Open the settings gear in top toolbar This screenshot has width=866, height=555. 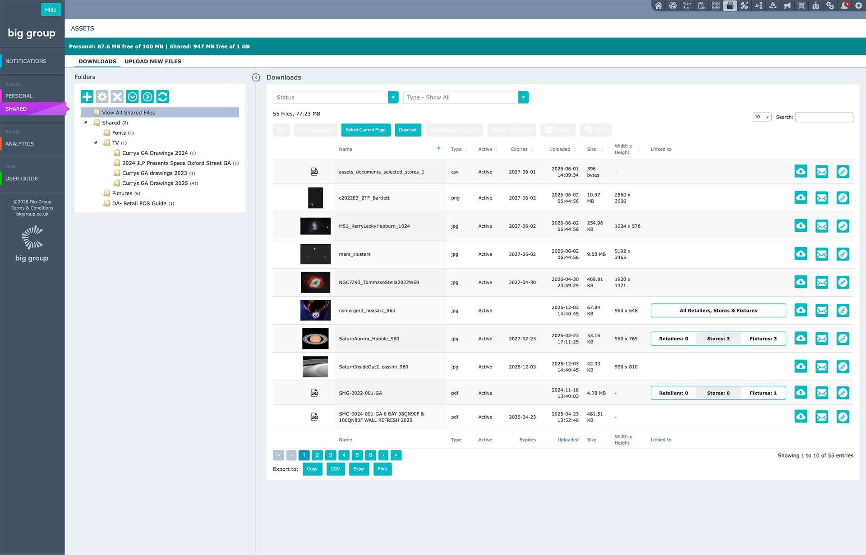pos(858,6)
